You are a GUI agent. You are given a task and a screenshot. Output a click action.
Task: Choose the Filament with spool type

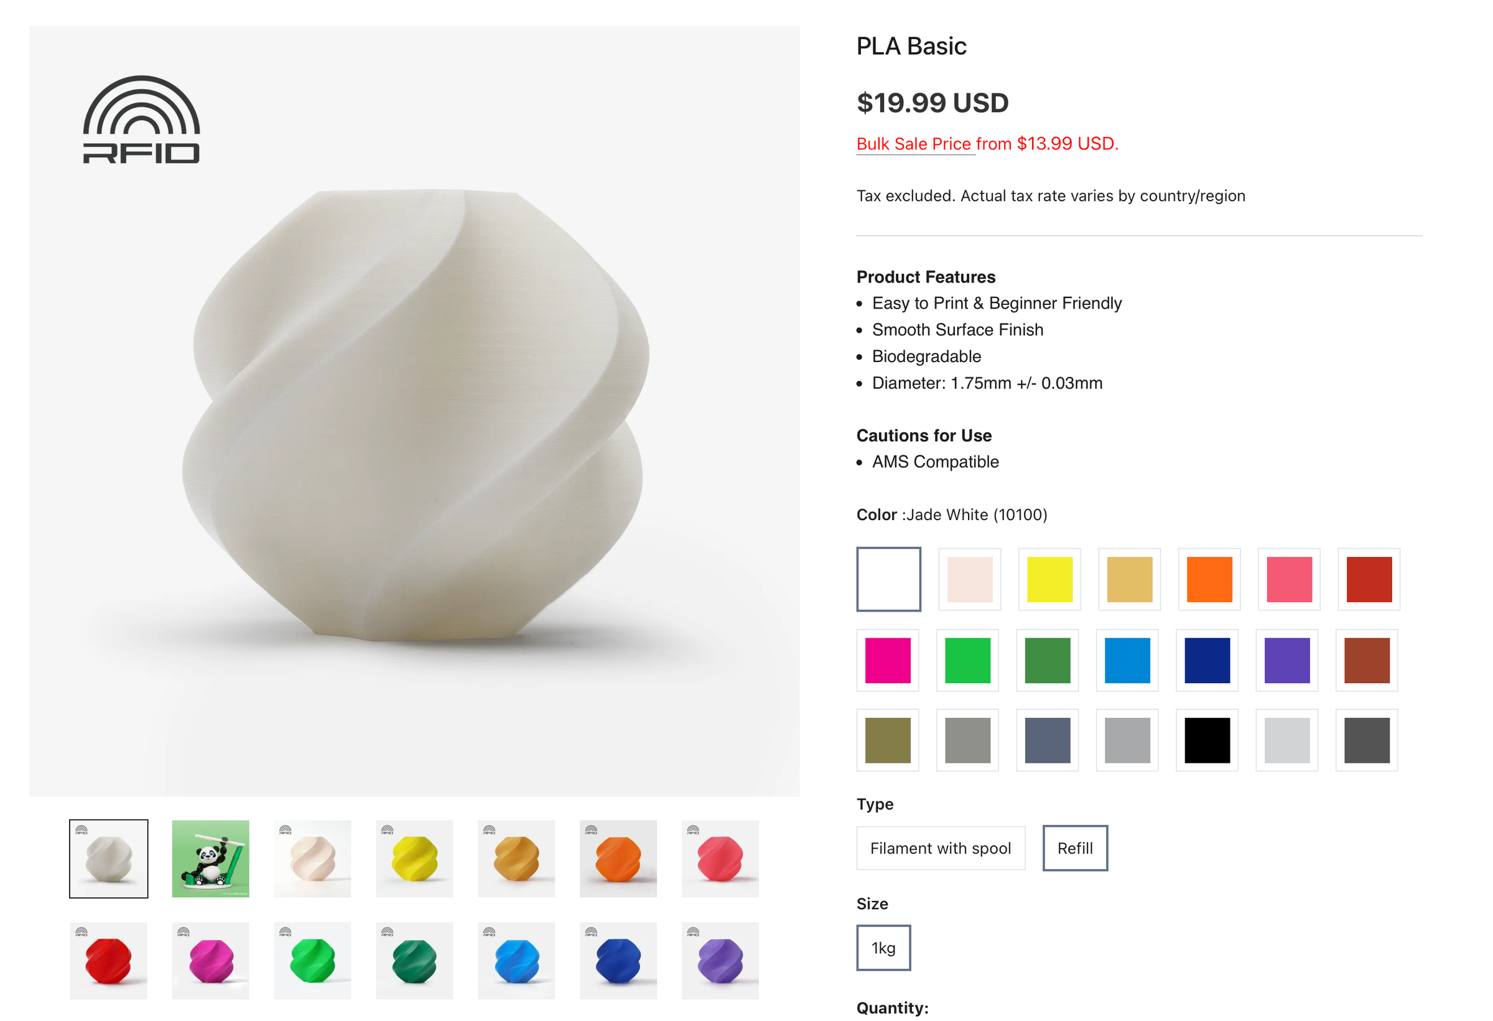coord(941,847)
